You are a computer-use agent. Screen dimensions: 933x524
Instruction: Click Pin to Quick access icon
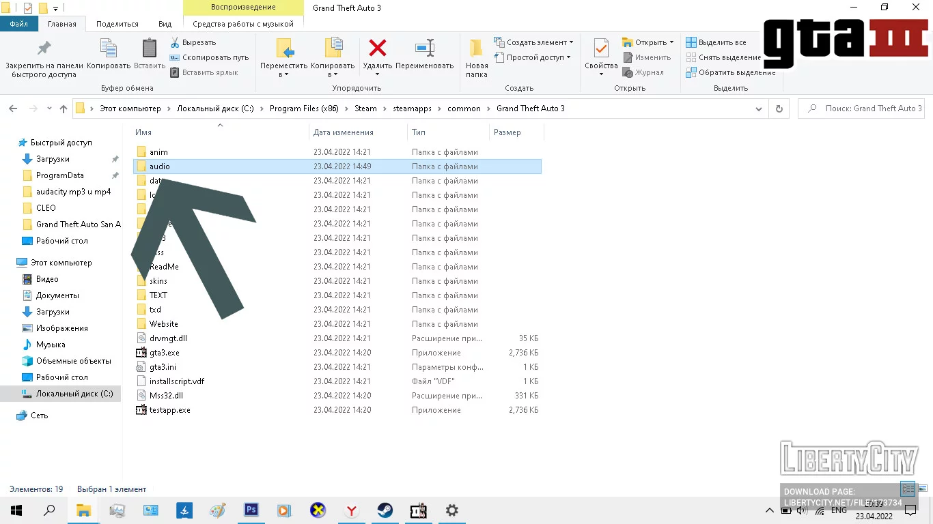coord(44,50)
